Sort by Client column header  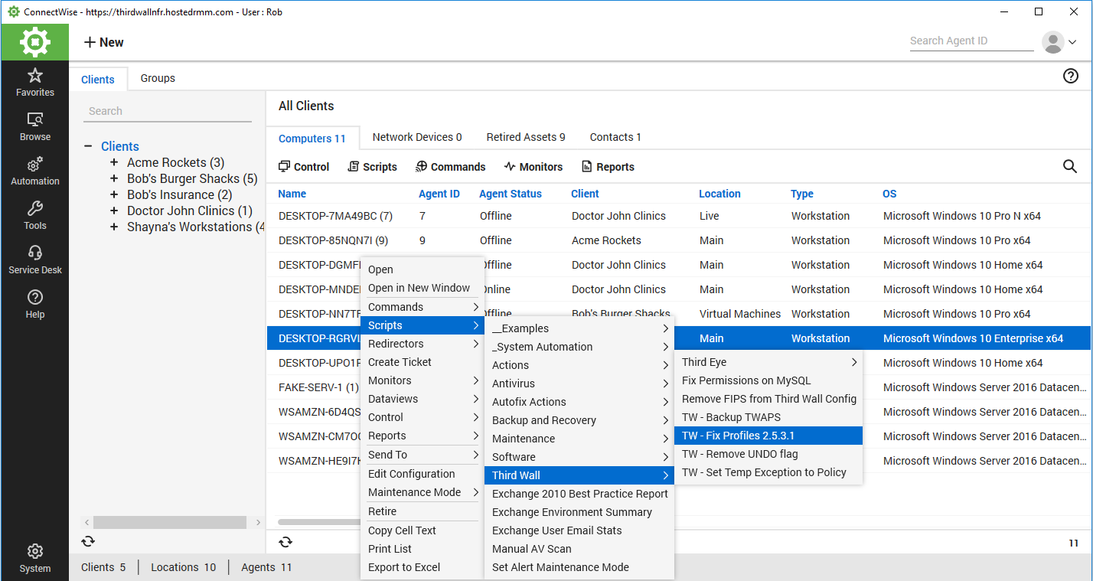(x=586, y=194)
